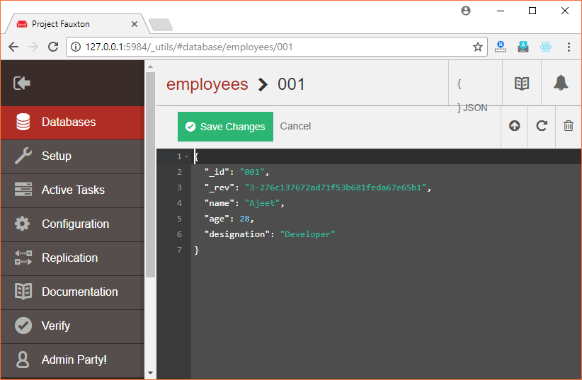The width and height of the screenshot is (582, 380).
Task: Open Configuration section
Action: (72, 224)
